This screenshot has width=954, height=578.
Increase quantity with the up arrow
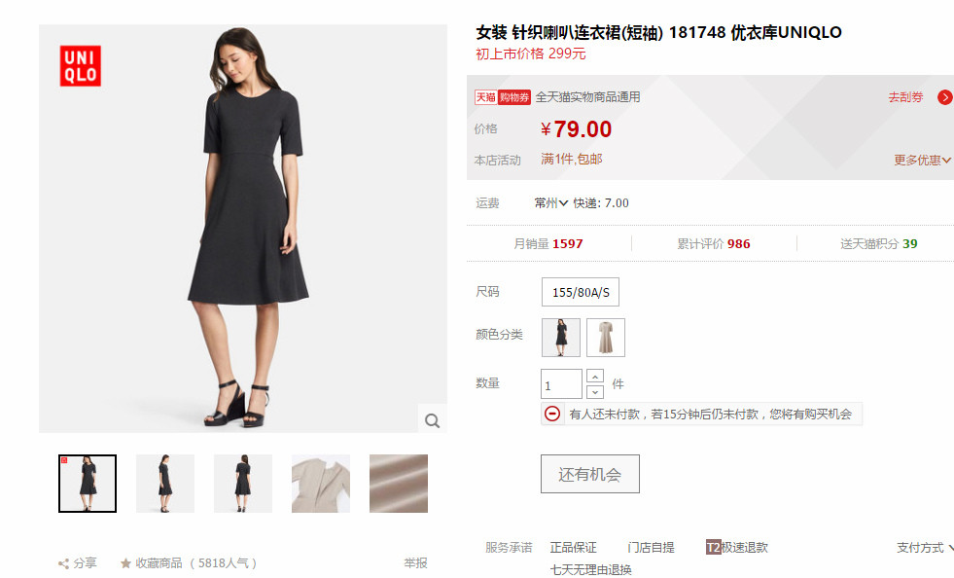595,377
